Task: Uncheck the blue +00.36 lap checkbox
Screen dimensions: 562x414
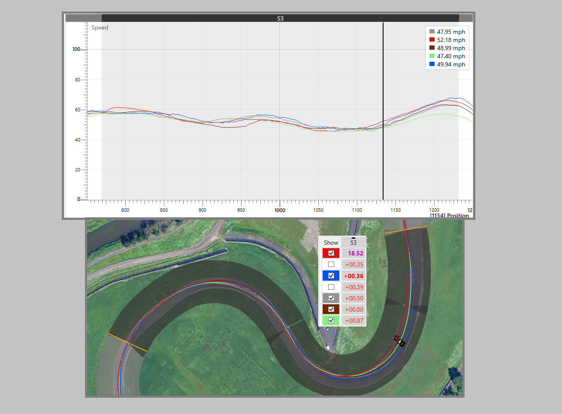Action: (x=331, y=276)
